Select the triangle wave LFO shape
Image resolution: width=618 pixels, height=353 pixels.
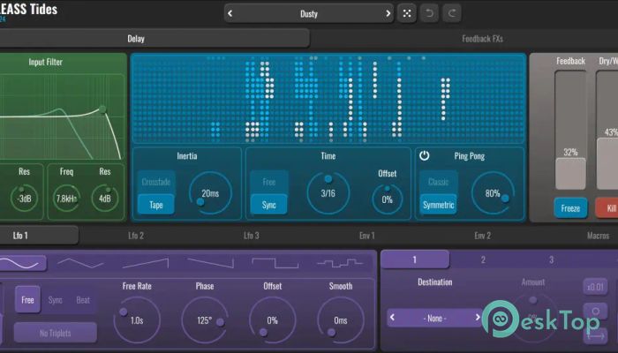click(79, 263)
